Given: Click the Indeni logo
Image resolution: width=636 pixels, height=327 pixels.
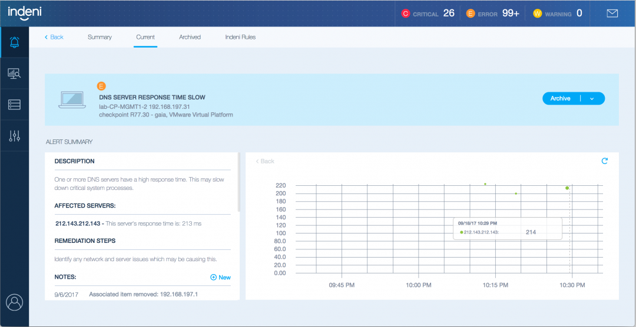Looking at the screenshot, I should pyautogui.click(x=25, y=12).
